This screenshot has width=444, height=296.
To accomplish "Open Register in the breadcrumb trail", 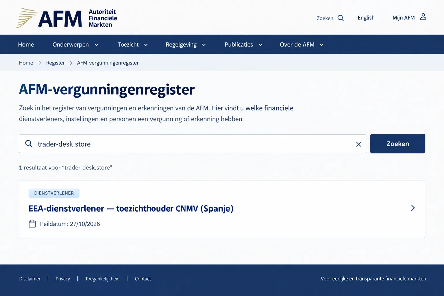I will [x=55, y=63].
